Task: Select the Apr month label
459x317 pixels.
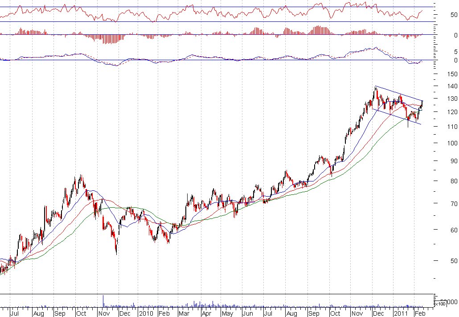Action: 206,313
